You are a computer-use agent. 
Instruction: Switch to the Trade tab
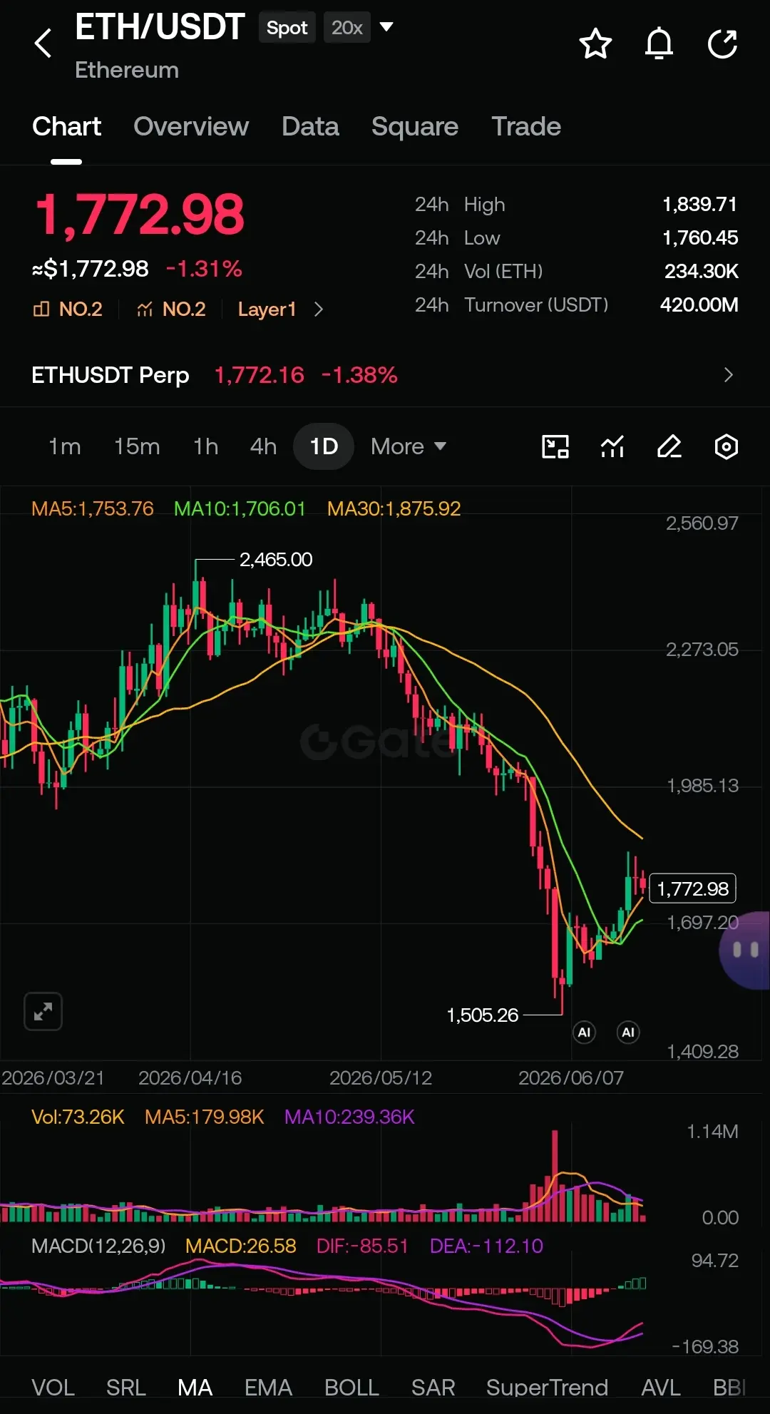(526, 126)
